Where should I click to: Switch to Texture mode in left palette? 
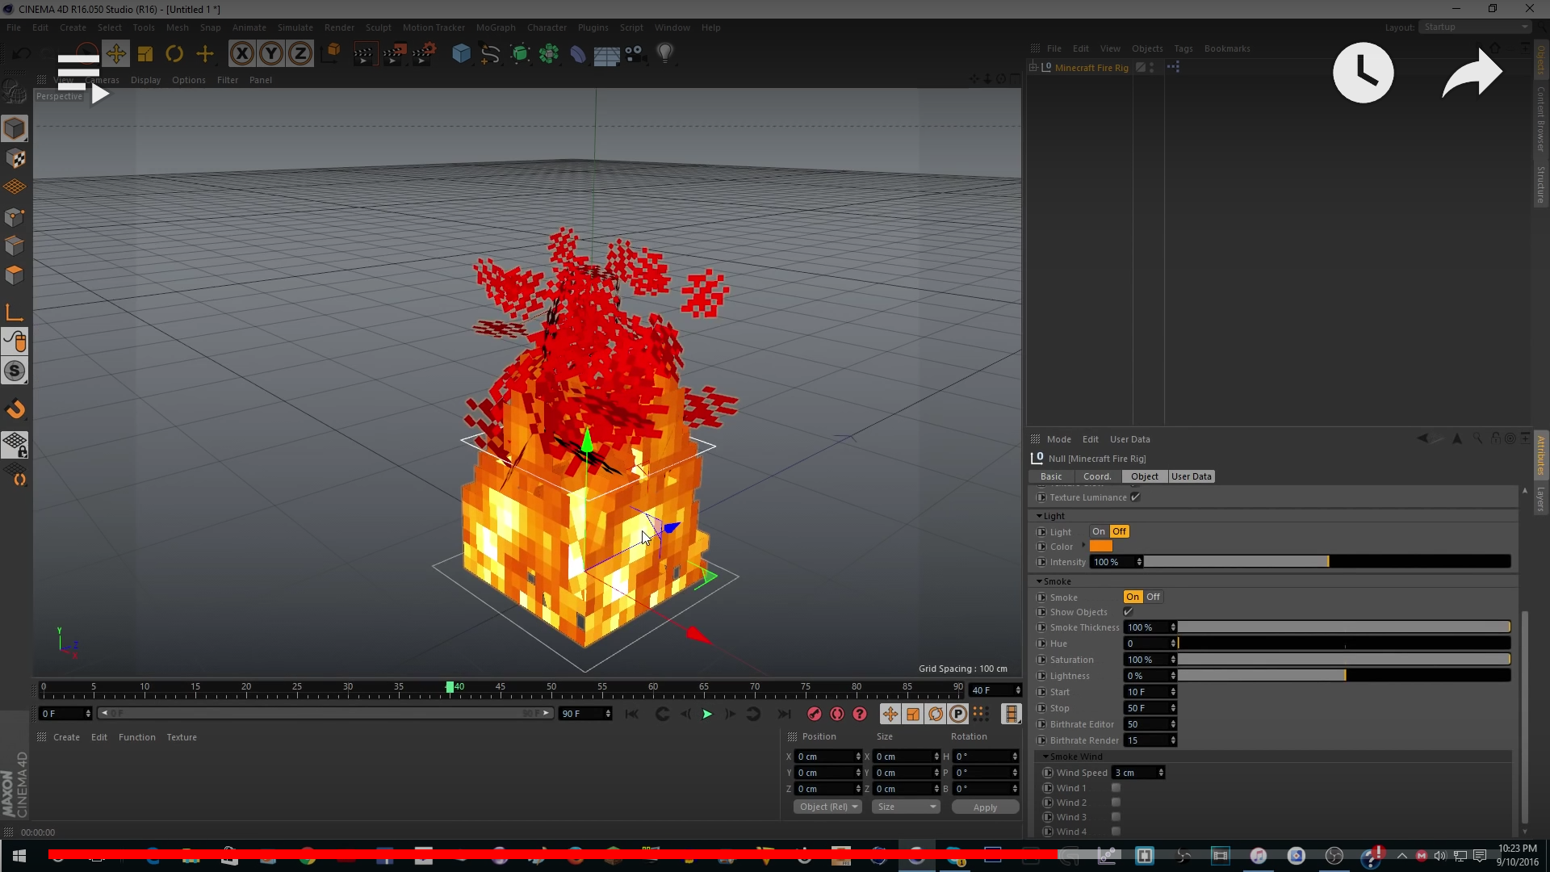coord(15,158)
